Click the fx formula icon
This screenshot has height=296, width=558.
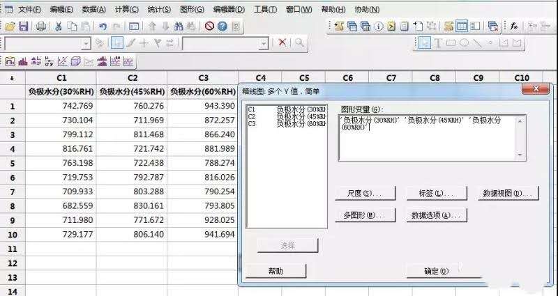(x=513, y=26)
